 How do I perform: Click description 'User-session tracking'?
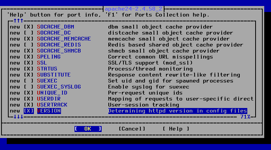pyautogui.click(x=144, y=105)
